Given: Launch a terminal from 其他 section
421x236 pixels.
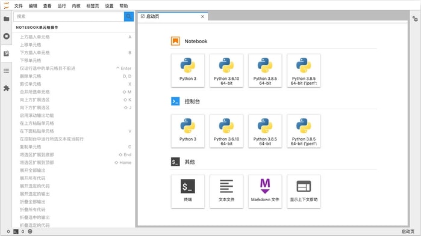Looking at the screenshot, I should (x=188, y=192).
